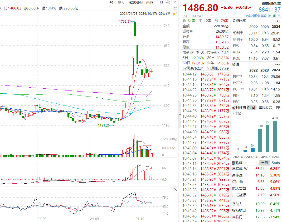Select the 净利润 option in 盈利预测

pyautogui.click(x=251, y=108)
